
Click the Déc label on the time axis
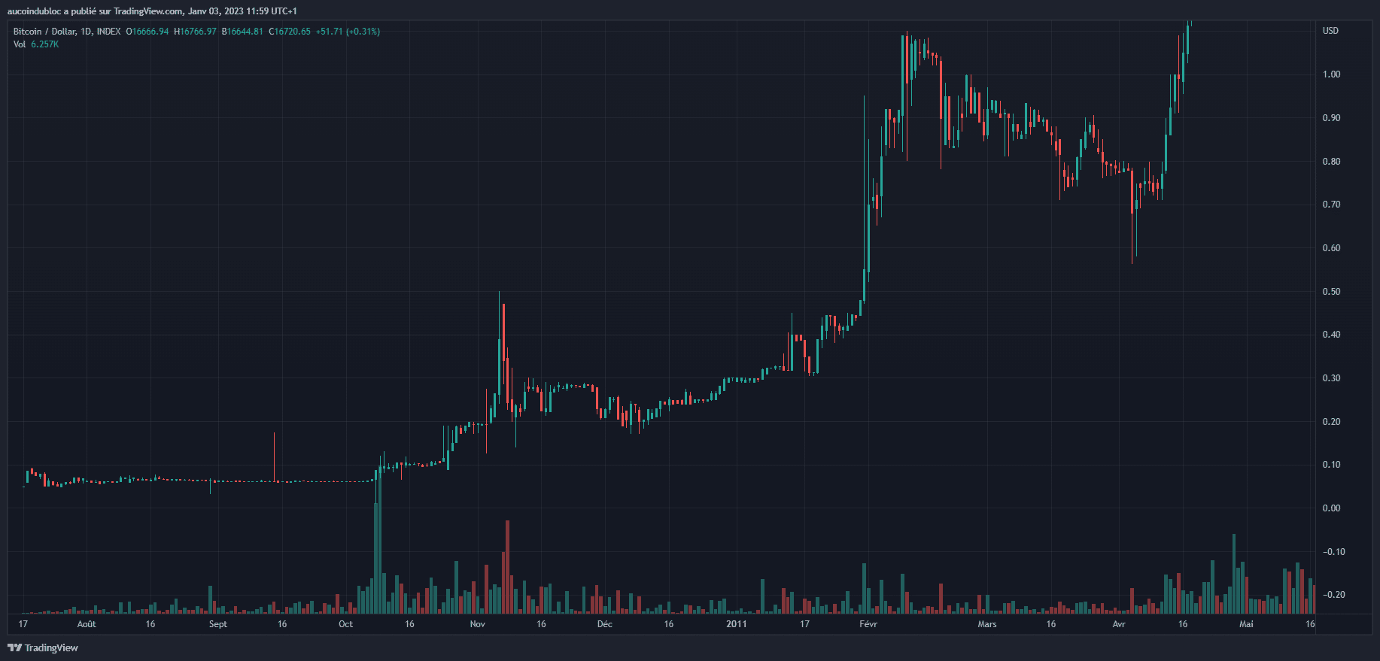point(605,624)
